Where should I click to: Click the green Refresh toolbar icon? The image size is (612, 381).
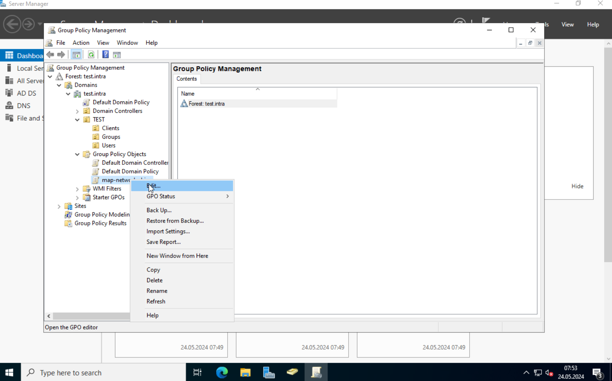(x=91, y=55)
